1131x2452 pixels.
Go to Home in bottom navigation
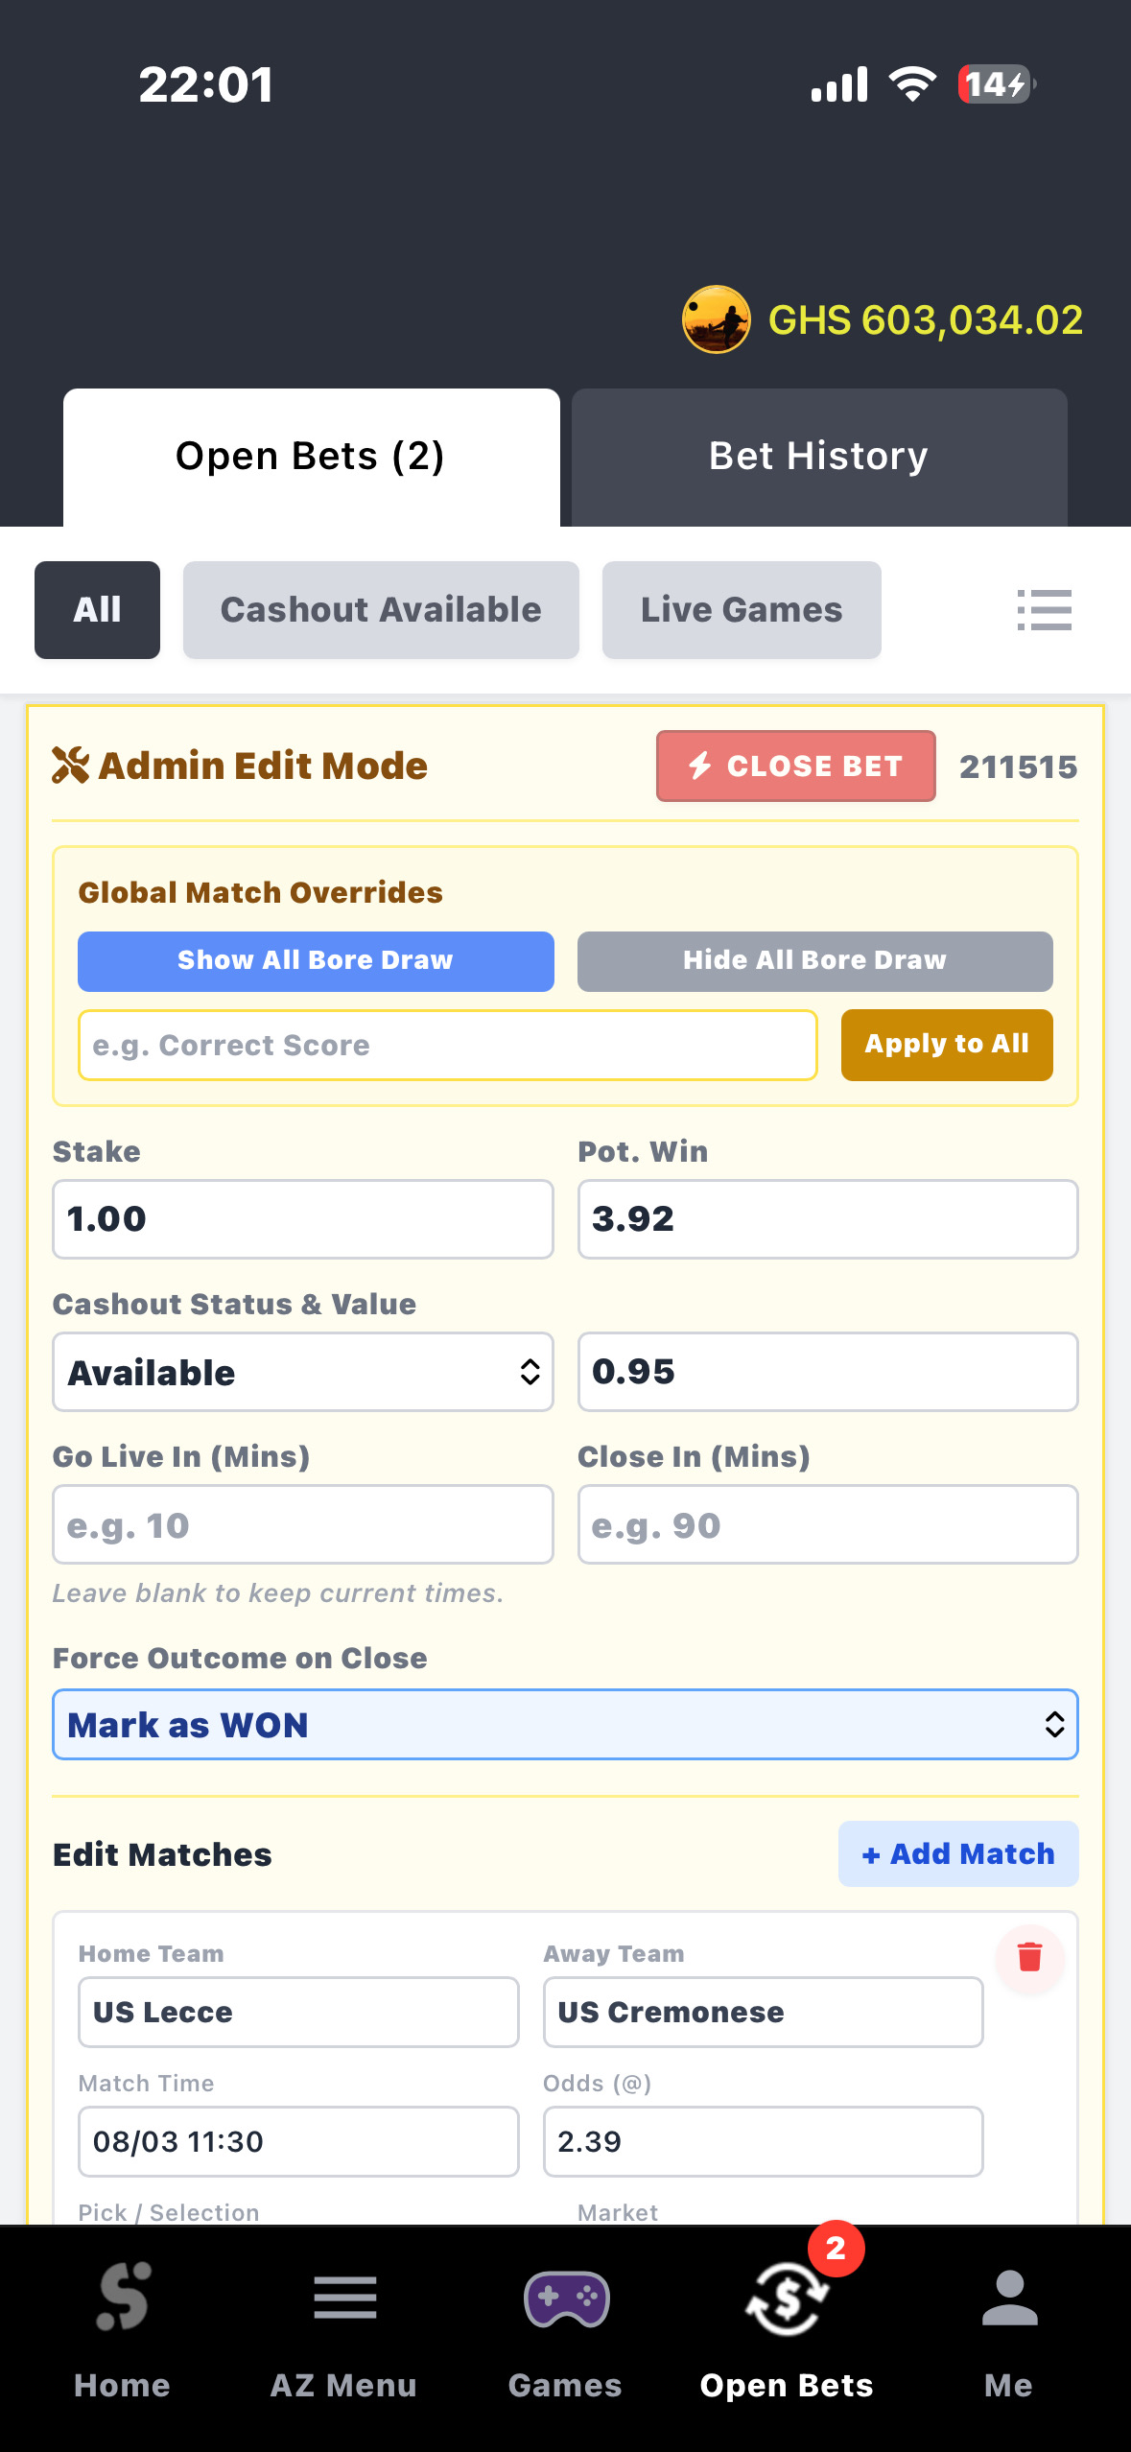coord(123,2331)
